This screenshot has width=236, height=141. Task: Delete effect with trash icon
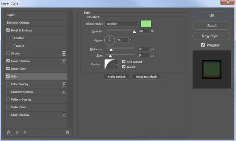pos(67,133)
